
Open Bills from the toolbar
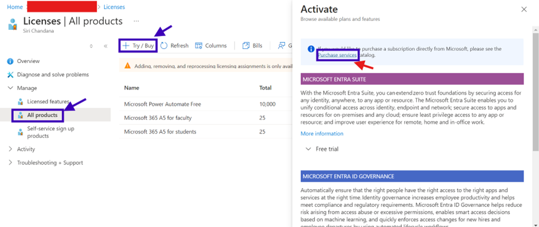click(252, 46)
